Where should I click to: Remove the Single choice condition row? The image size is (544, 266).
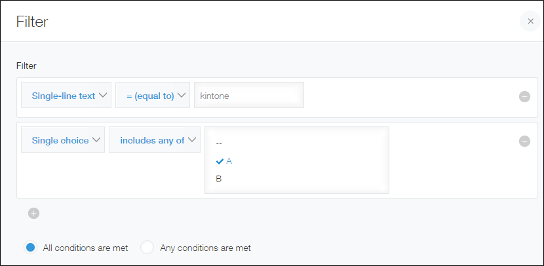coord(524,141)
